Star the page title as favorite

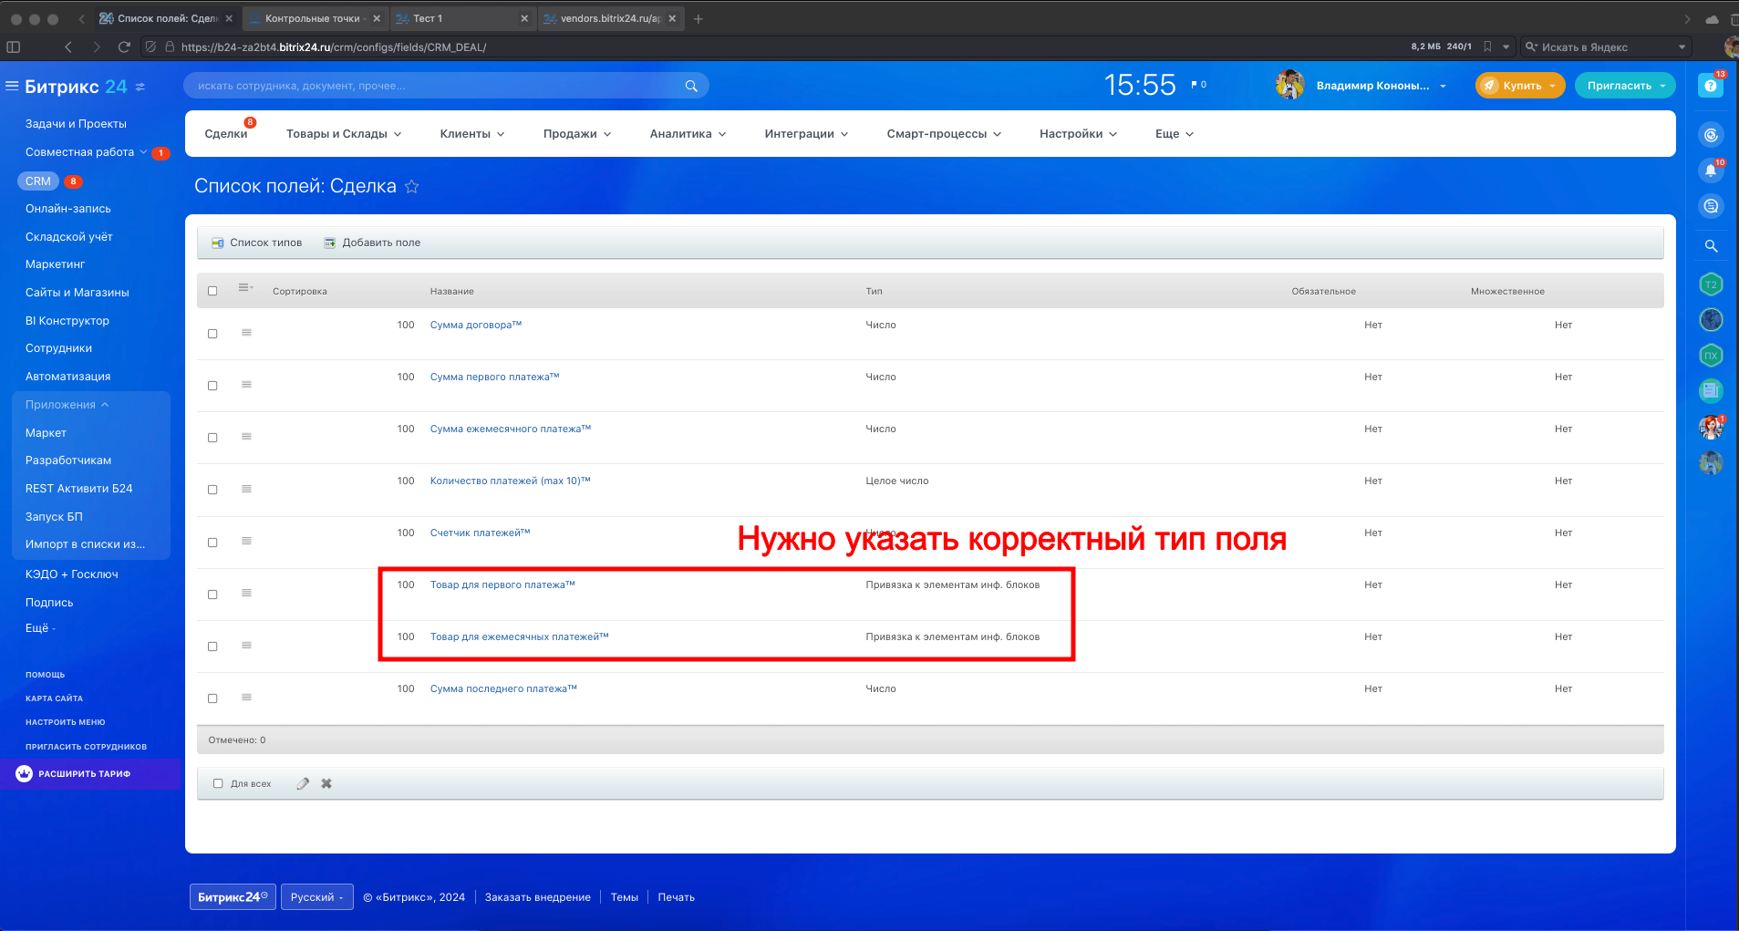coord(412,187)
